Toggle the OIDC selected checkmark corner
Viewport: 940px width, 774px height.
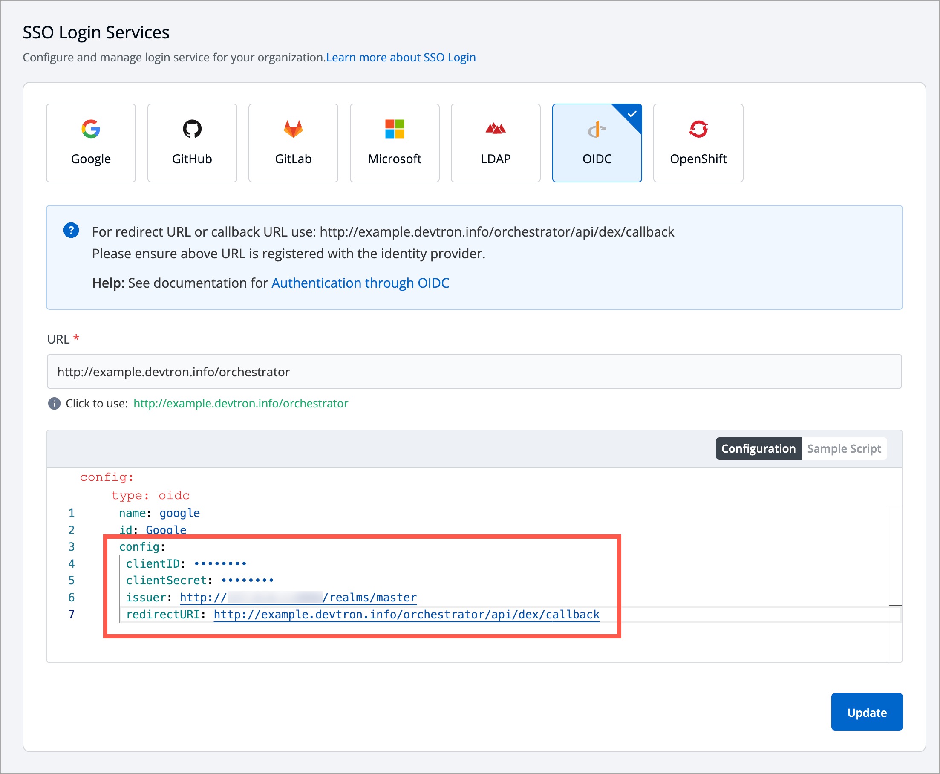pos(631,114)
